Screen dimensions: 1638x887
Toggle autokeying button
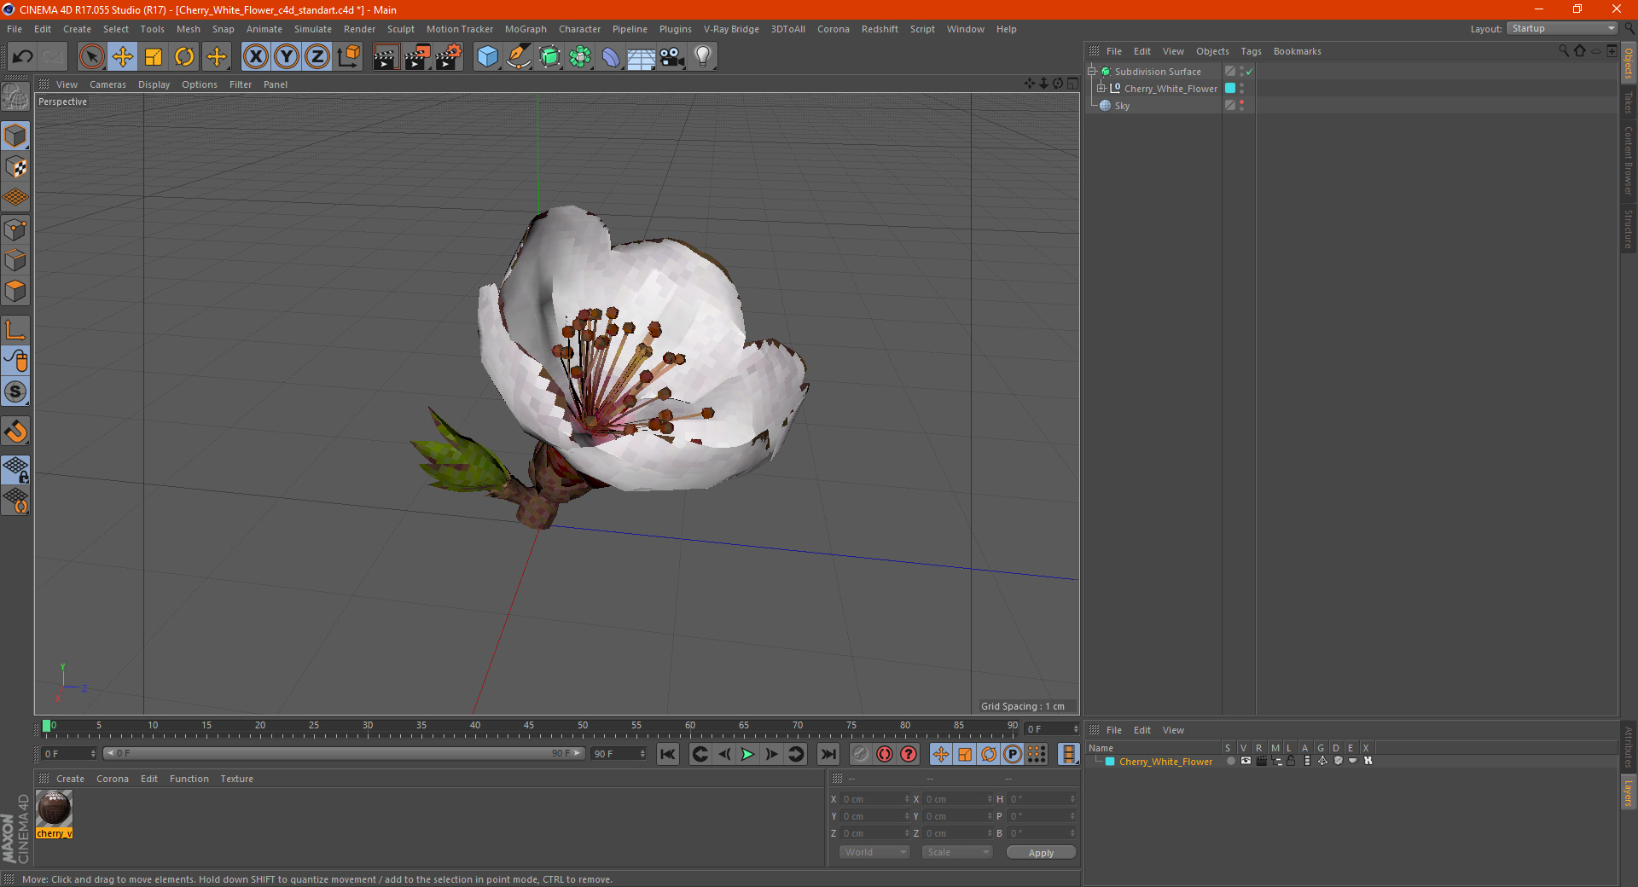click(885, 754)
